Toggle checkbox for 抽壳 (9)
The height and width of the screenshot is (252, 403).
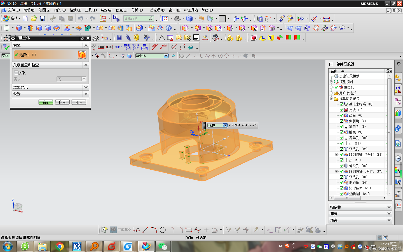click(x=342, y=132)
